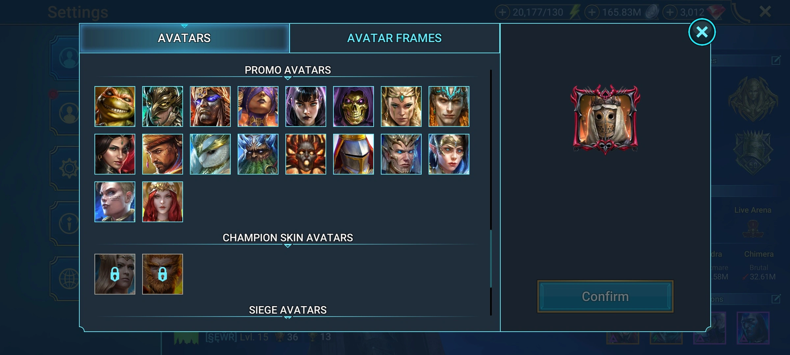Image resolution: width=790 pixels, height=355 pixels.
Task: Pick the white owl avatar
Action: [x=210, y=154]
